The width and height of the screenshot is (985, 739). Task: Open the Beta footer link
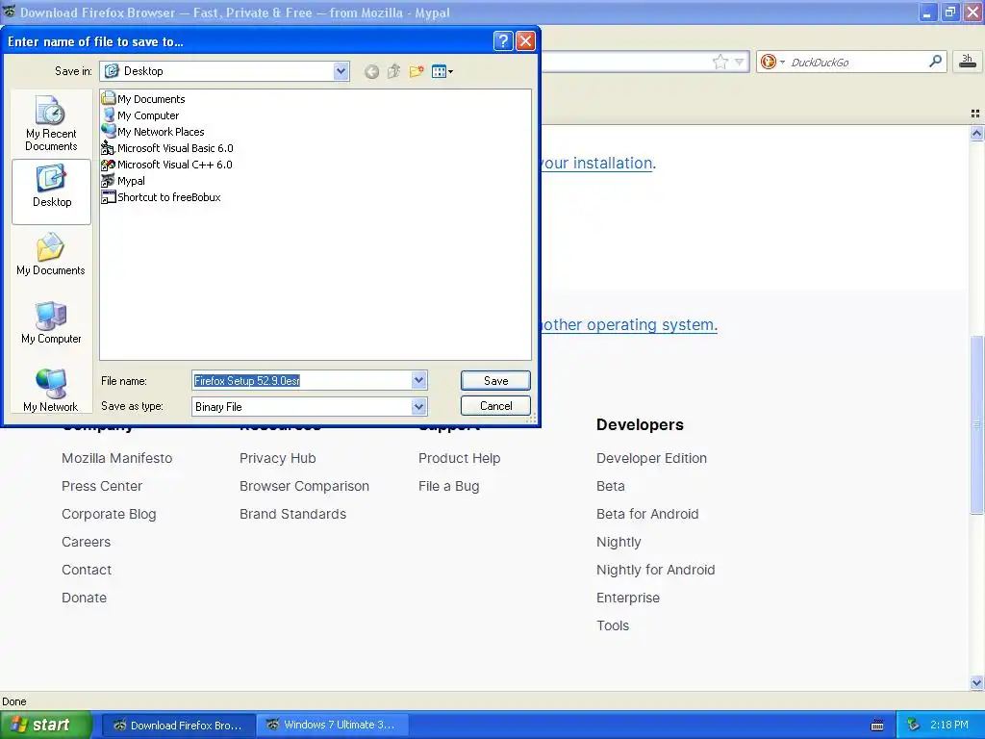pyautogui.click(x=611, y=486)
